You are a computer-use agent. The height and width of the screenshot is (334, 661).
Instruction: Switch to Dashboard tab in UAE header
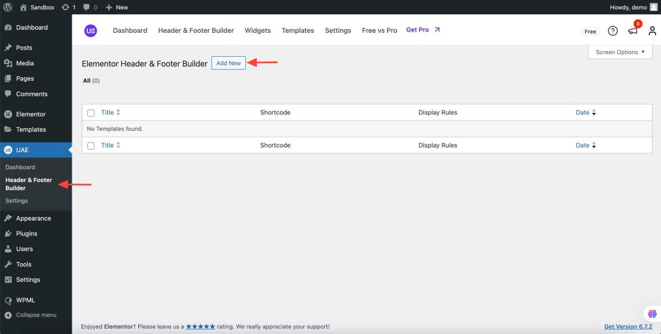tap(130, 30)
